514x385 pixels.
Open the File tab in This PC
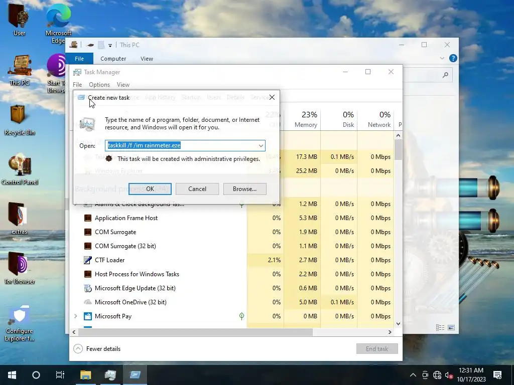(x=79, y=59)
